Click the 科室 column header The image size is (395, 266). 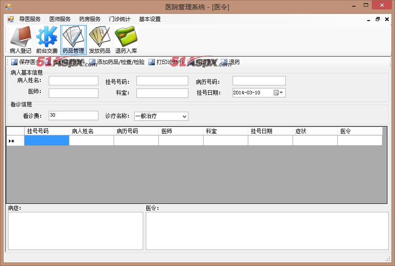point(226,131)
